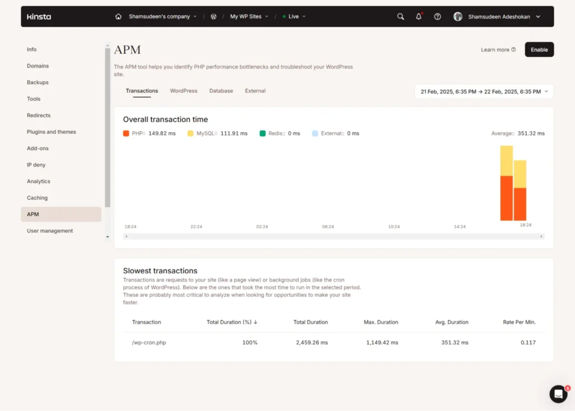Expand the Live status dropdown
This screenshot has width=575, height=411.
pyautogui.click(x=293, y=16)
